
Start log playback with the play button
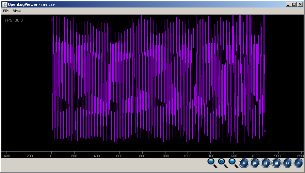(255, 163)
